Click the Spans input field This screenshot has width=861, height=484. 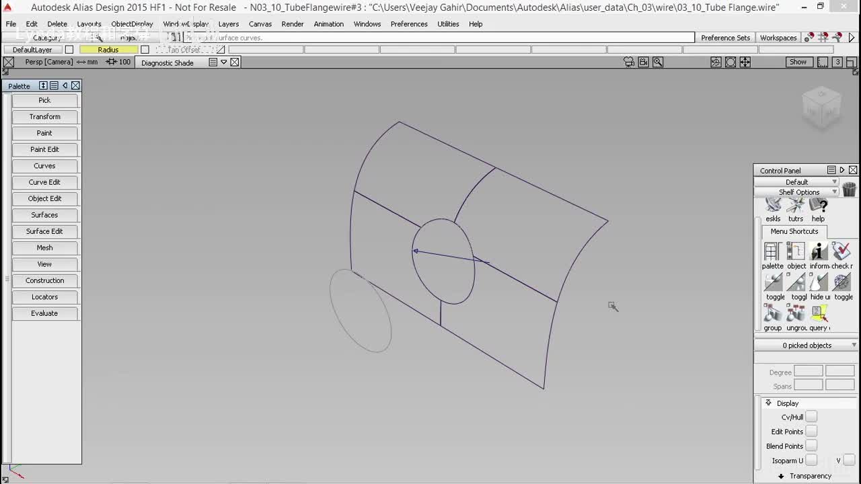809,385
